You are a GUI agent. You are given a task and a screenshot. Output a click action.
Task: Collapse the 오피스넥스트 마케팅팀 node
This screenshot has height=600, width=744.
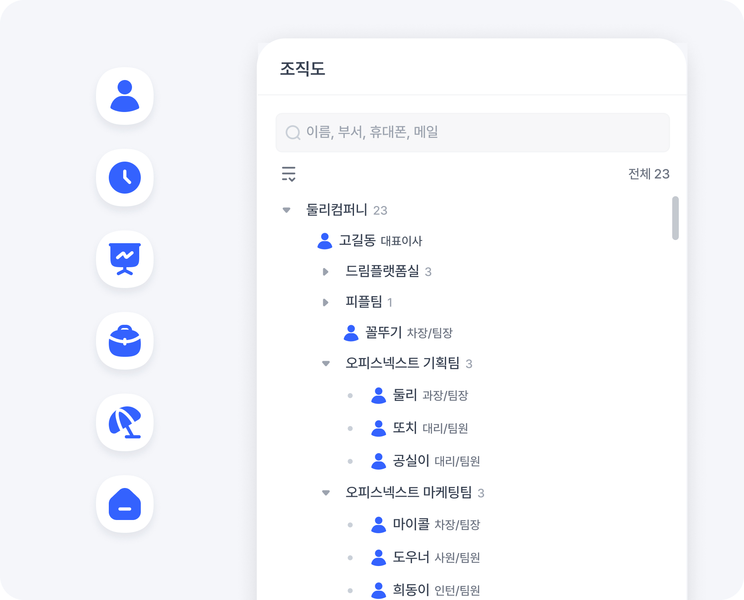[326, 493]
